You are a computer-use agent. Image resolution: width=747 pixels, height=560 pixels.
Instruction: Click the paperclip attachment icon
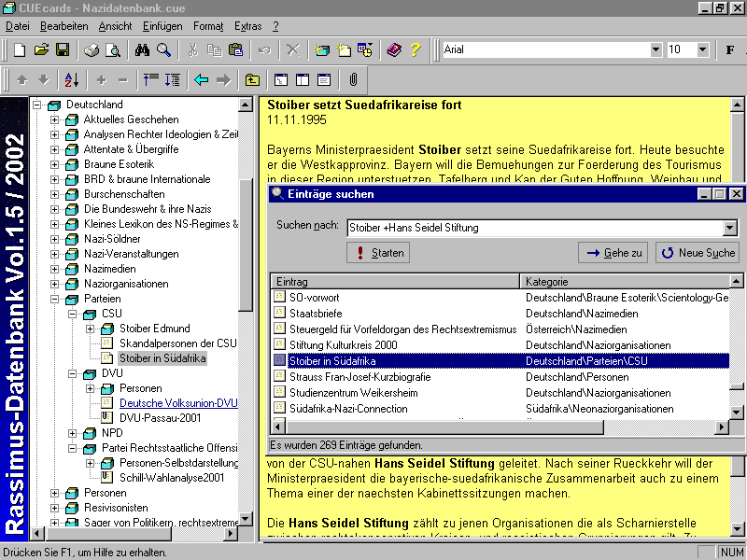pos(353,80)
